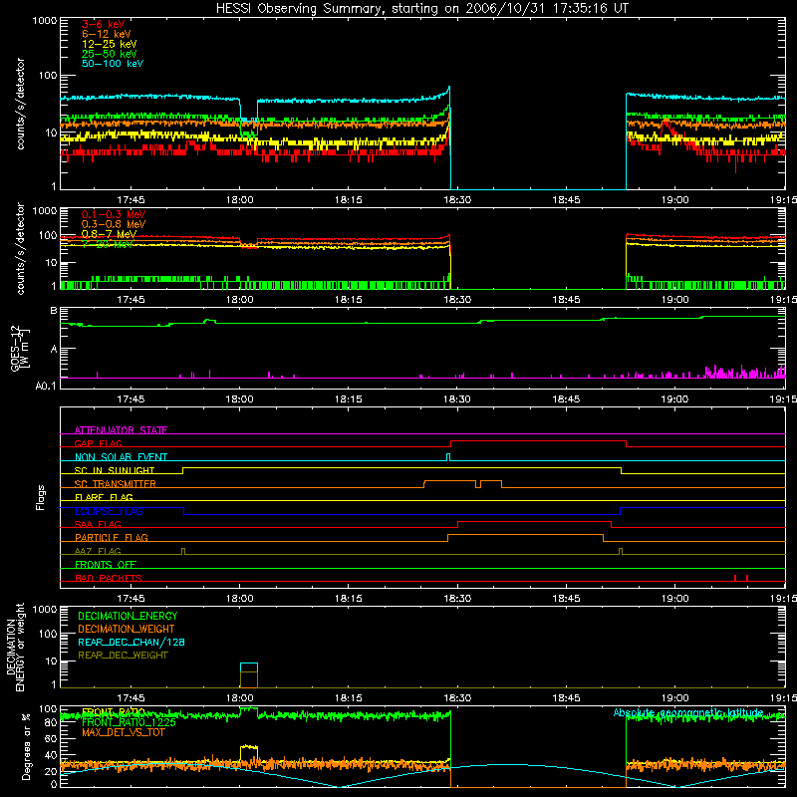797x797 pixels.
Task: Click the 0.1-0.3 MeV legend label
Action: (114, 214)
